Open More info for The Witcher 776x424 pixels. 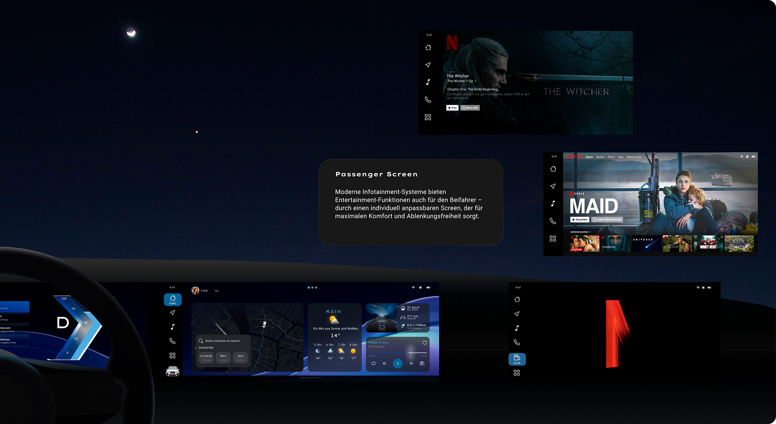click(x=470, y=108)
